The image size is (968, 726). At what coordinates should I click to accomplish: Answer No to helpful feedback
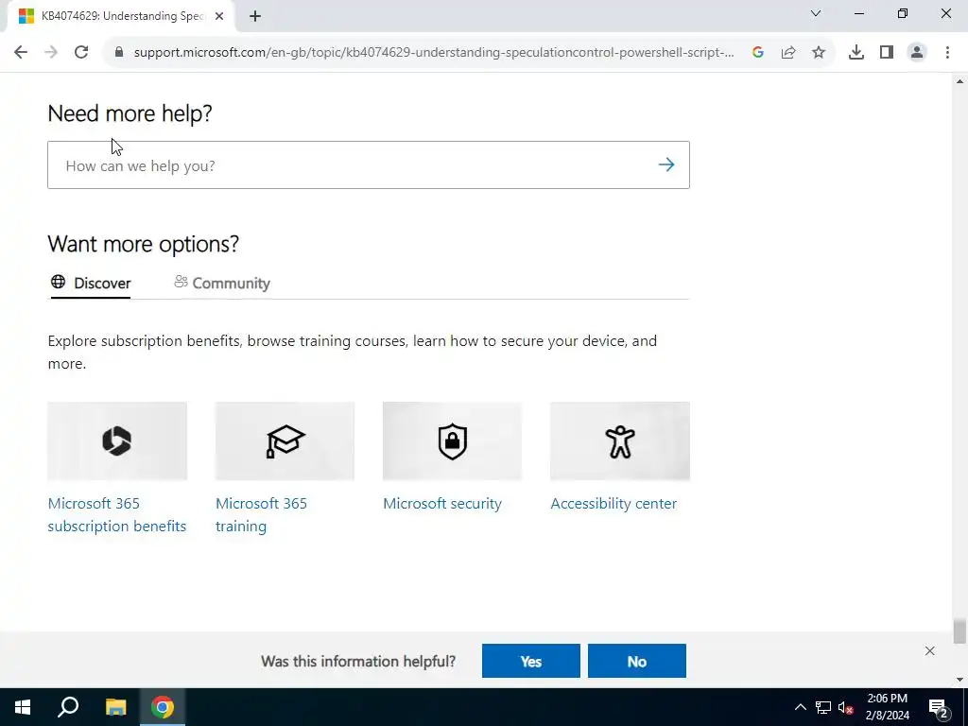coord(636,661)
